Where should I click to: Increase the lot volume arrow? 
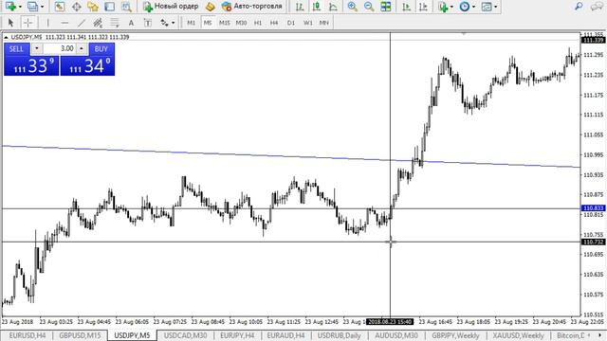[82, 48]
